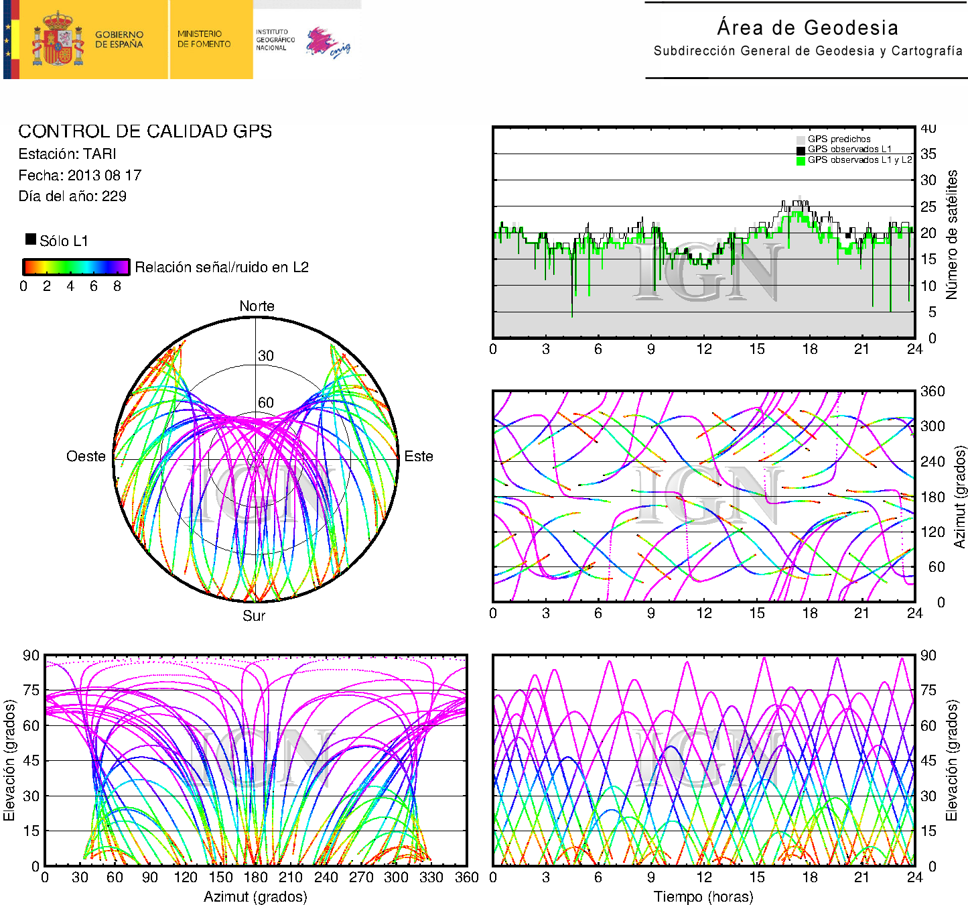The height and width of the screenshot is (905, 968).
Task: Click the Ministerio de Fomento banner text
Action: click(x=204, y=39)
